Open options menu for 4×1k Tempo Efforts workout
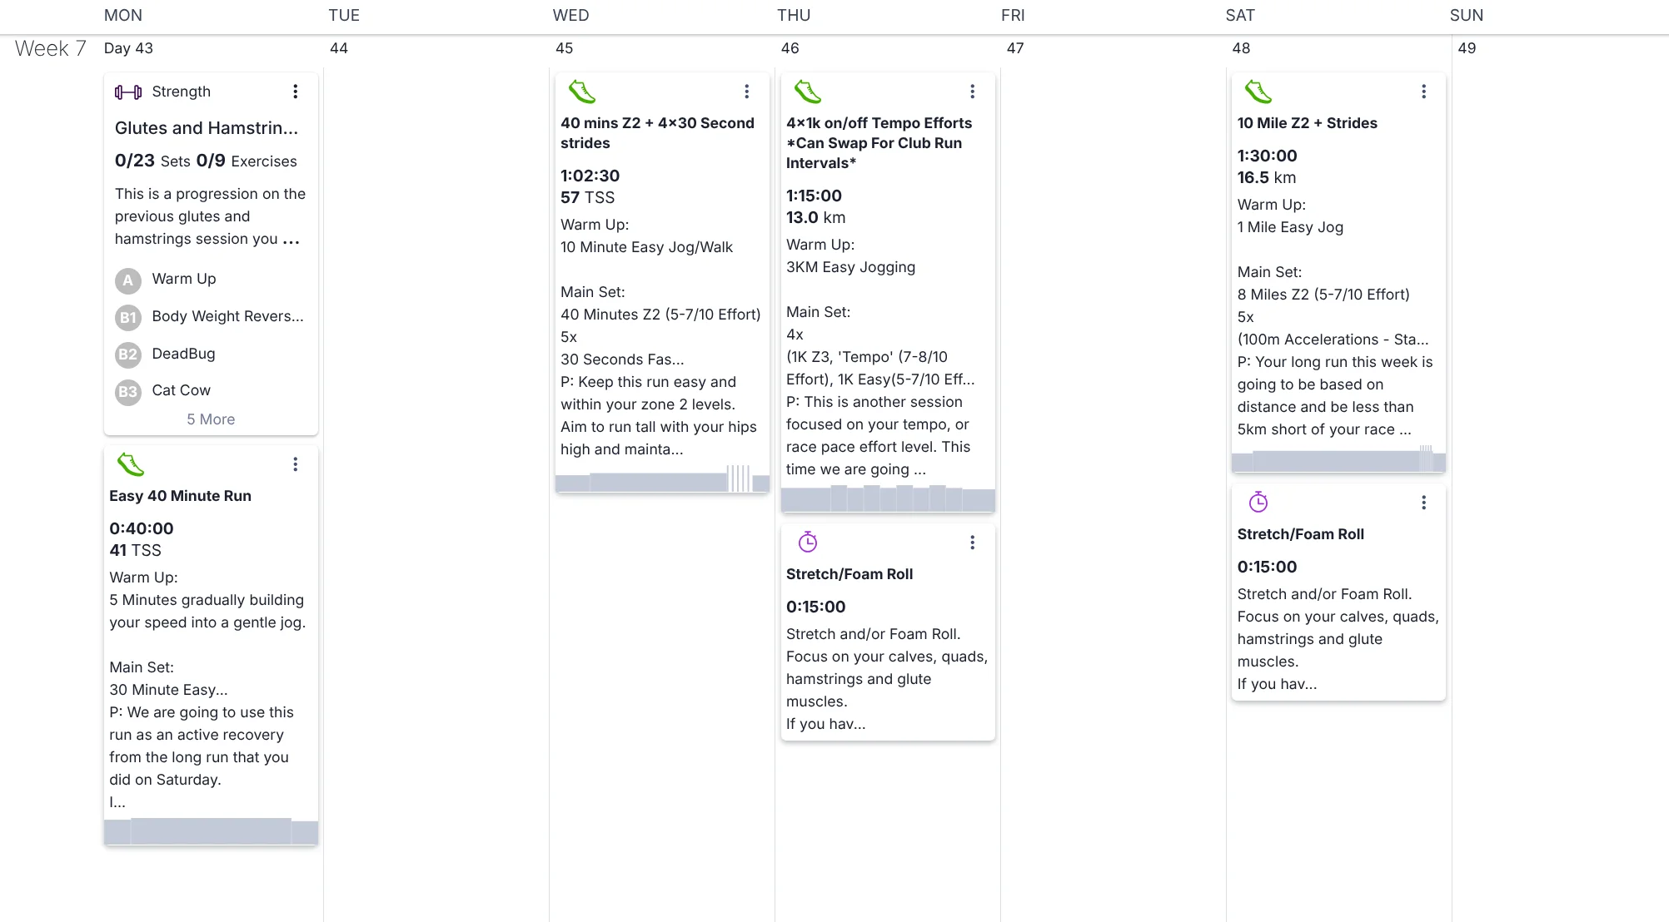 (972, 92)
